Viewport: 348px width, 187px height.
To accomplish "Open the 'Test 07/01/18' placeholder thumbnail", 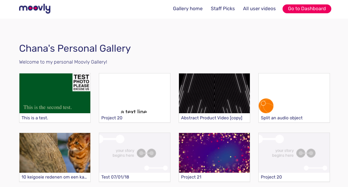I will coord(135,153).
